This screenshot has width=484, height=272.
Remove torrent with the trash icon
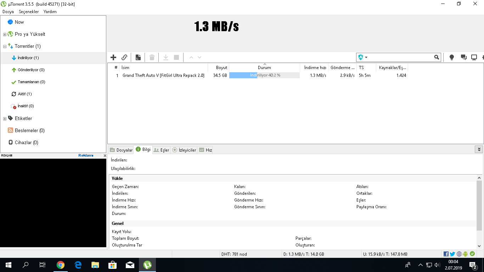[152, 57]
